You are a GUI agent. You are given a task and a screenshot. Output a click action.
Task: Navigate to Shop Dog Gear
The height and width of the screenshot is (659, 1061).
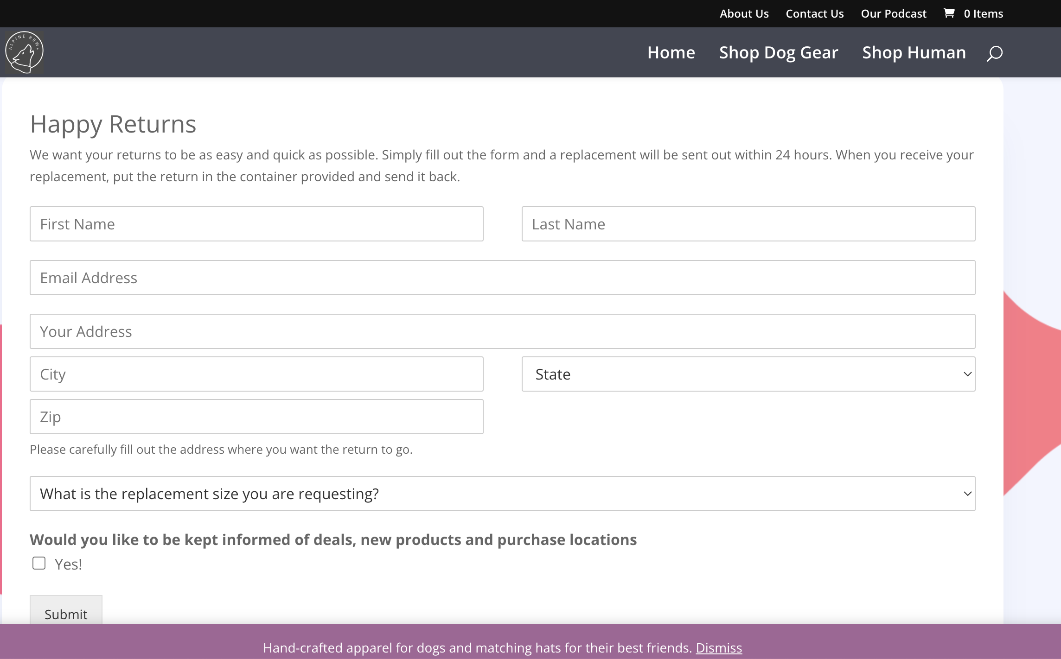click(778, 52)
